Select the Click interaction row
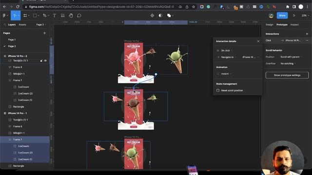Viewport: 312px width, 175px height. point(287,40)
